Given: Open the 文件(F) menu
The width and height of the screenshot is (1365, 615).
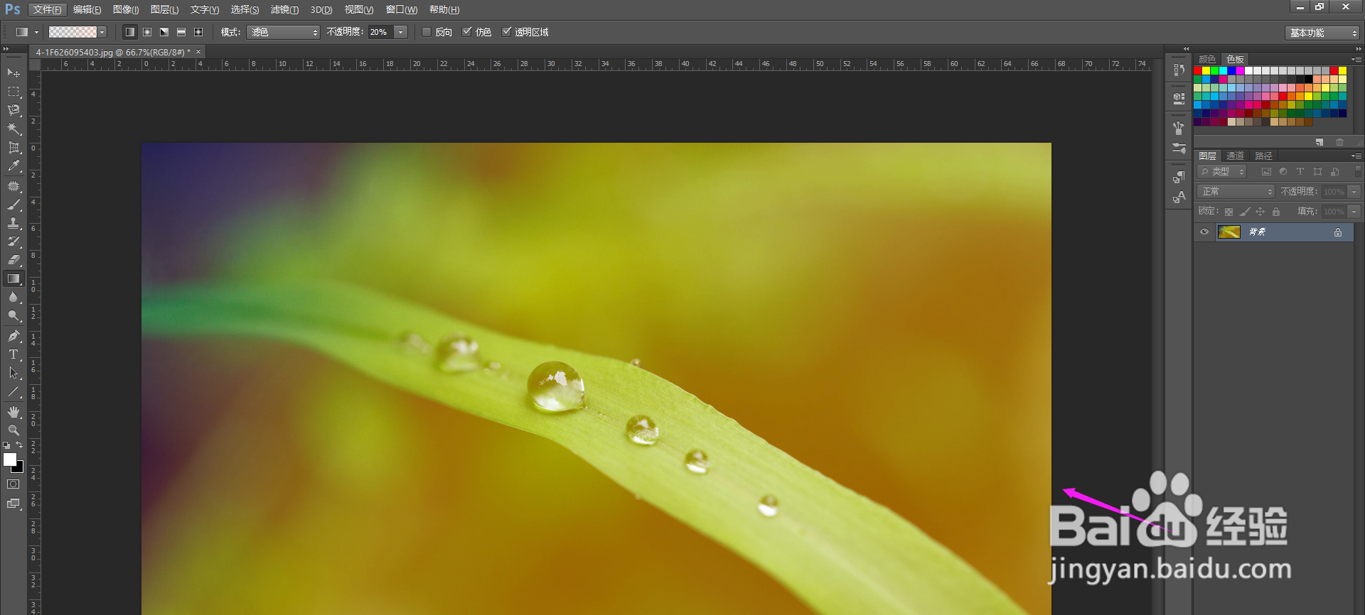Looking at the screenshot, I should pyautogui.click(x=48, y=10).
